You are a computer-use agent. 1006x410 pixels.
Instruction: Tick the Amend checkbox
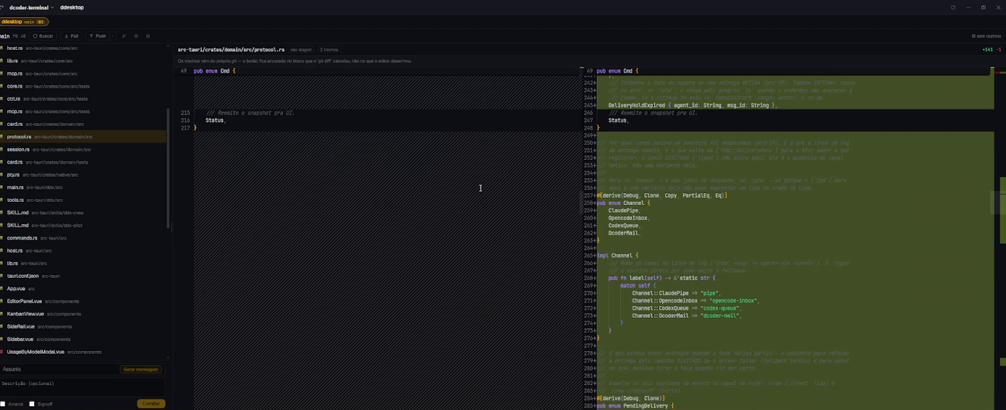(3, 404)
